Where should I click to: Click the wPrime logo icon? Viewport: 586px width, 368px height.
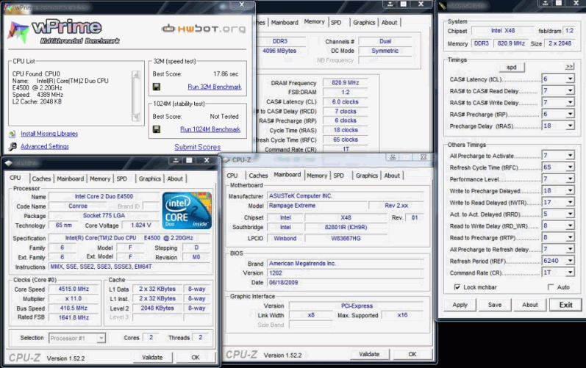[x=18, y=32]
